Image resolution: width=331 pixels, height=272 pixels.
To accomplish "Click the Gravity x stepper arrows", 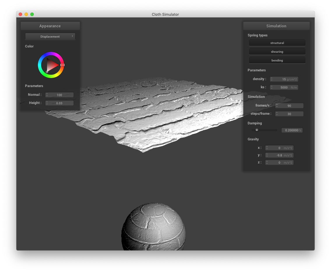I will (267, 148).
